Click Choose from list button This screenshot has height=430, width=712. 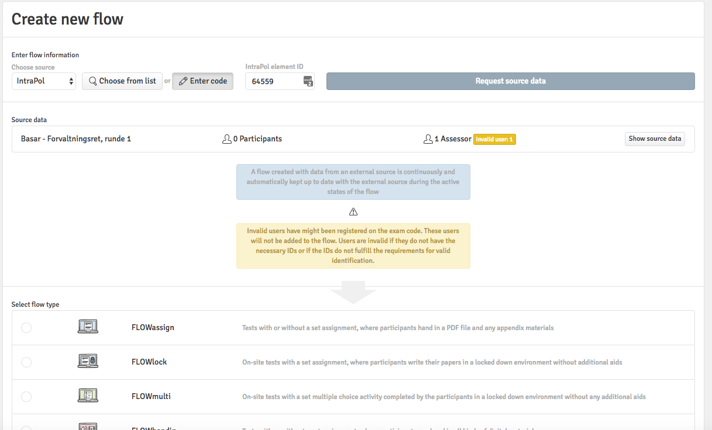click(122, 81)
